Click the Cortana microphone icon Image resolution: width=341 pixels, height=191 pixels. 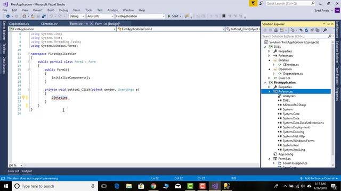(x=93, y=186)
